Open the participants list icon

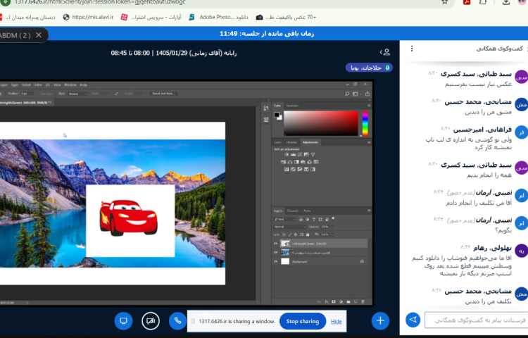[x=386, y=52]
